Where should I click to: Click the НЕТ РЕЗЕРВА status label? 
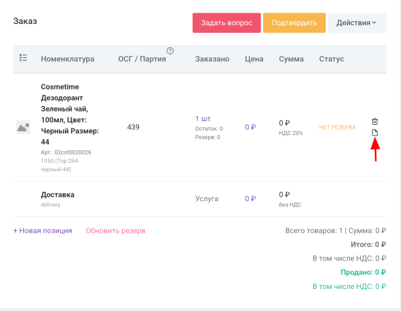(x=337, y=127)
